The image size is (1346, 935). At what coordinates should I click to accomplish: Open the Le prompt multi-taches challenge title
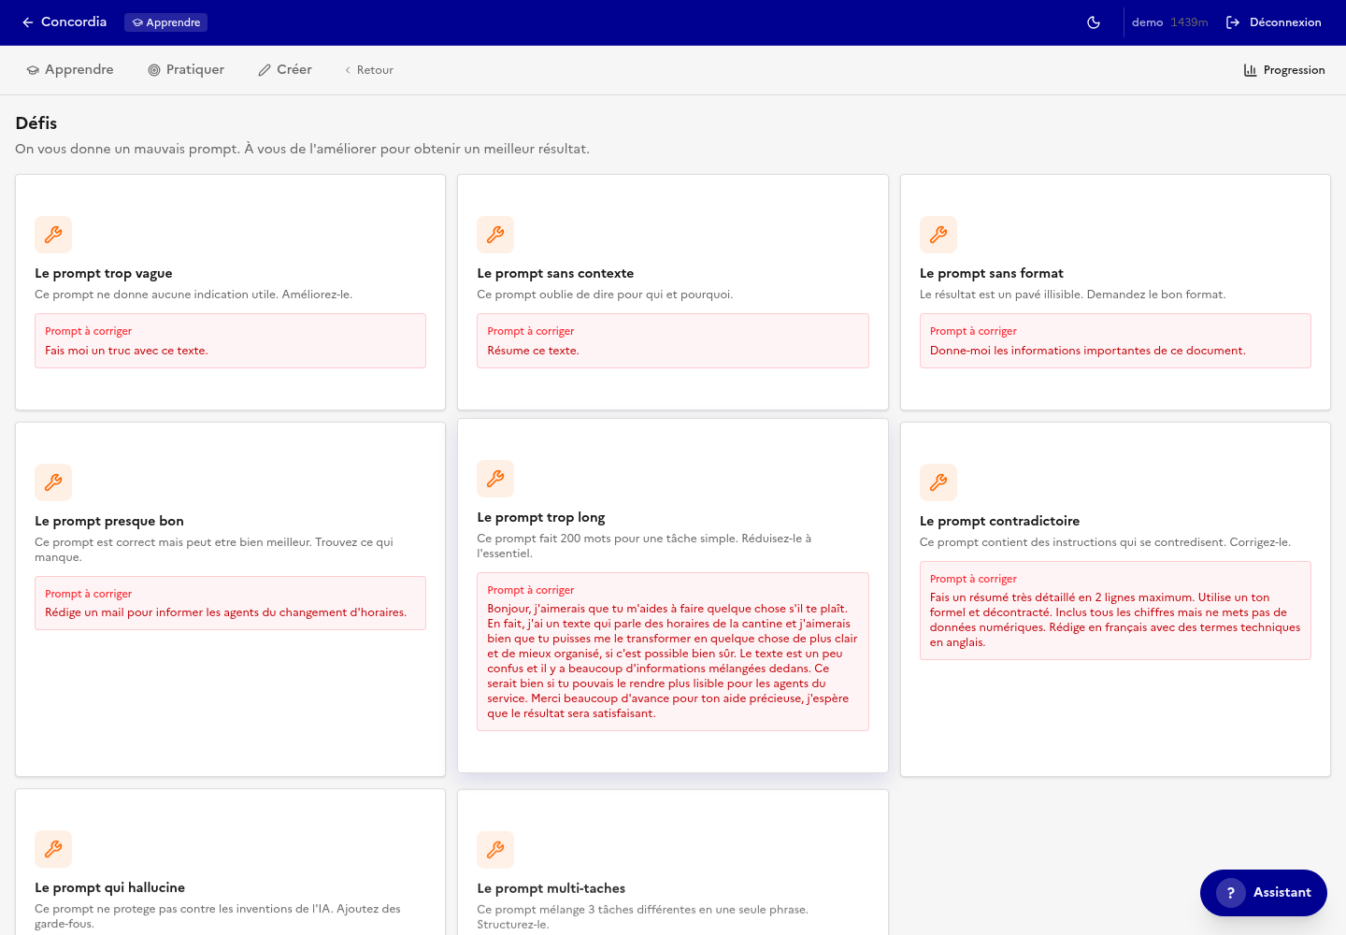pos(551,888)
